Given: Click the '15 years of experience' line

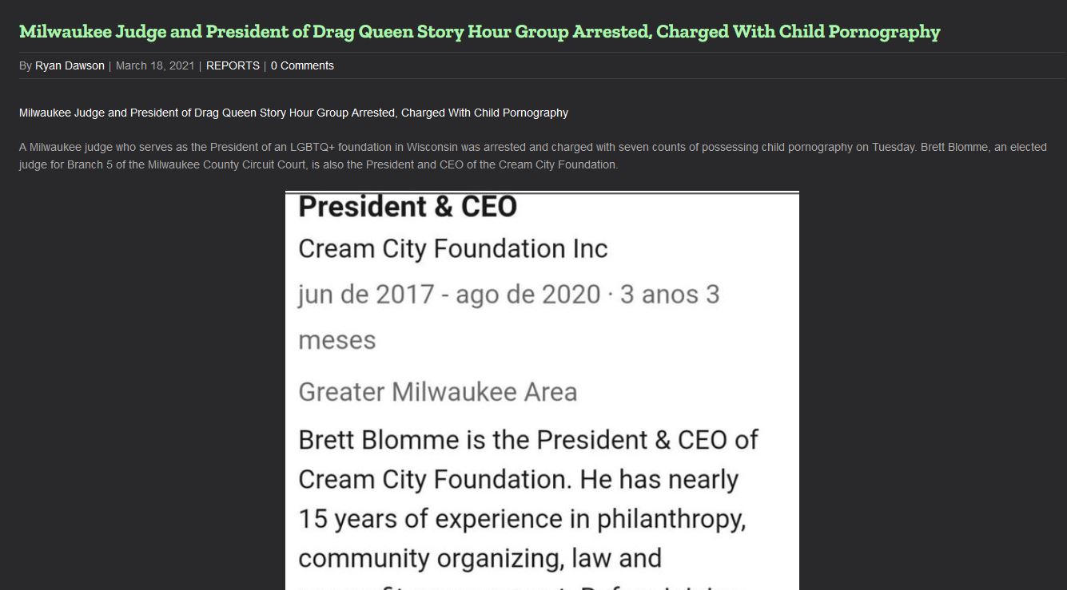Looking at the screenshot, I should click(x=522, y=519).
